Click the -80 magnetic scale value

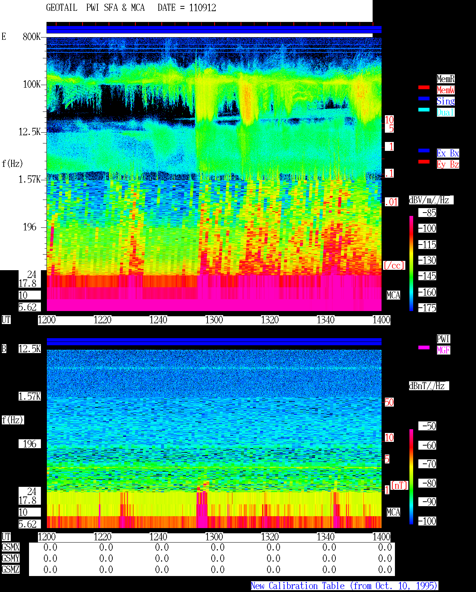pyautogui.click(x=427, y=483)
